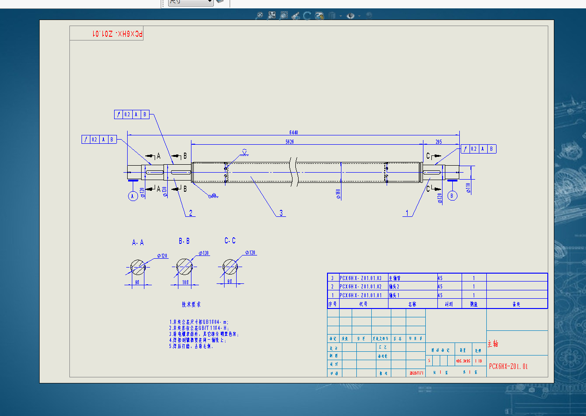Click BOM name cell 主轴管

(x=413, y=278)
